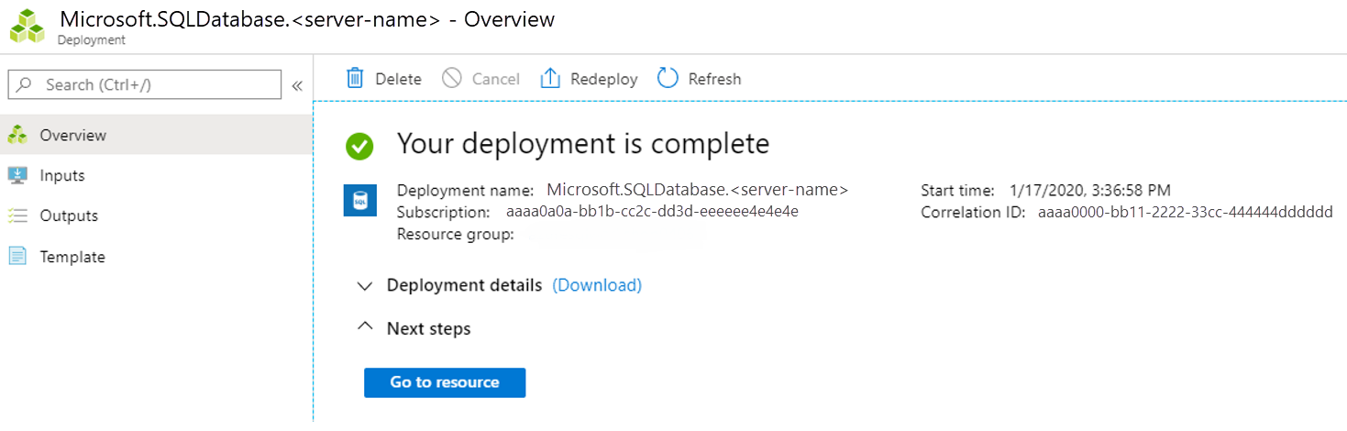Viewport: 1347px width, 431px height.
Task: Click the Delete trash can icon
Action: pyautogui.click(x=355, y=78)
